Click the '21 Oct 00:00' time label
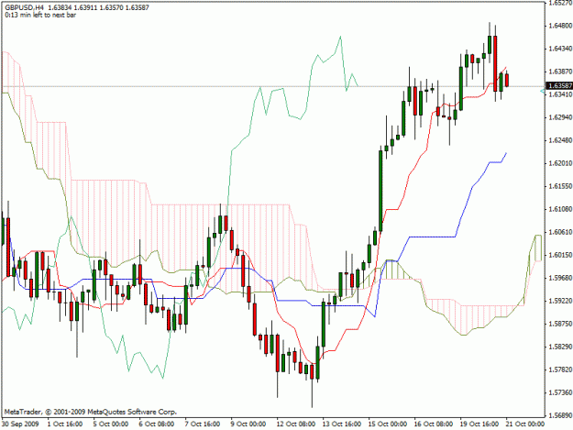The image size is (573, 430). coord(525,424)
